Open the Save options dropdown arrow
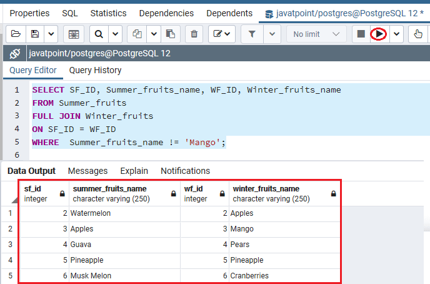 51,34
